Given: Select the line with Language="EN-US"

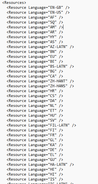Looking at the screenshot, I should pyautogui.click(x=38, y=13).
